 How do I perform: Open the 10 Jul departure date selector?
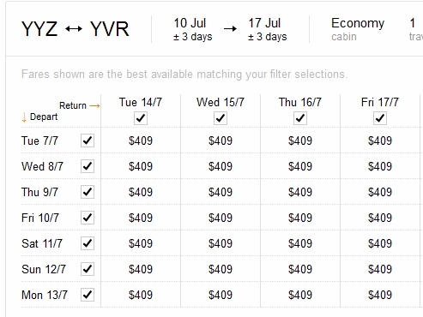pyautogui.click(x=192, y=29)
